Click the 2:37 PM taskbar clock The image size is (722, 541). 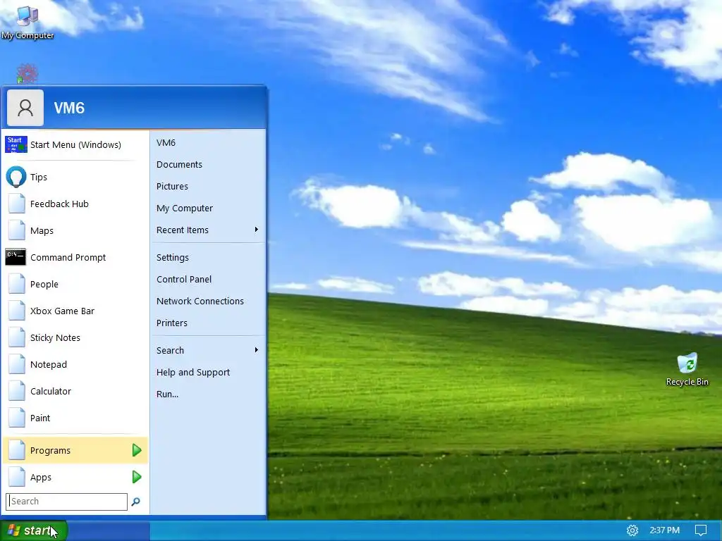pos(664,530)
